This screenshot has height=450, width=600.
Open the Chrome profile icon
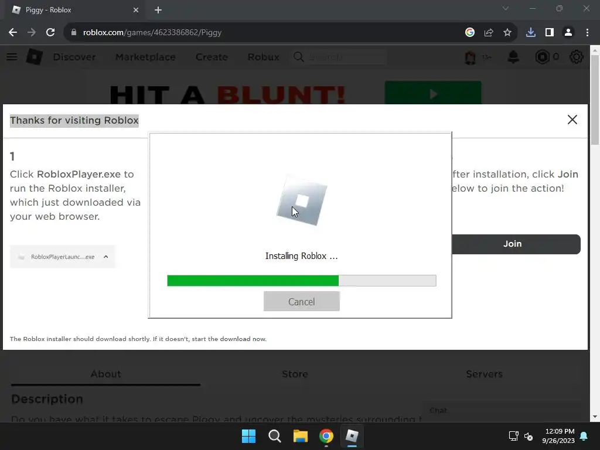(x=568, y=33)
